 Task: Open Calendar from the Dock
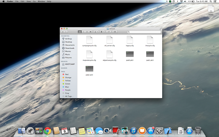tap(65, 131)
